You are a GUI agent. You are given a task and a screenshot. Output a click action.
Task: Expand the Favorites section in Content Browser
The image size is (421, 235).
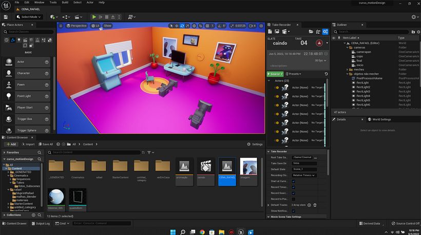click(4, 152)
